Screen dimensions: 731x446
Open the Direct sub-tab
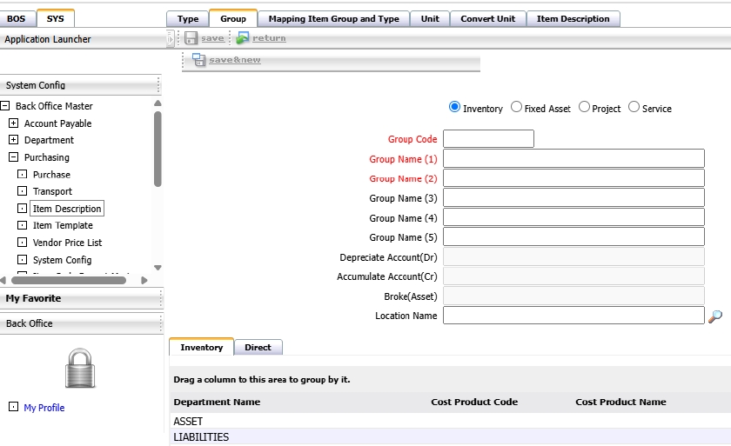(258, 348)
